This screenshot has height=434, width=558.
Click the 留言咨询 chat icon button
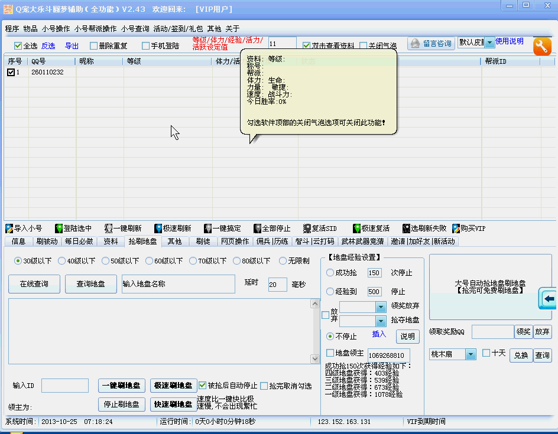click(x=431, y=44)
